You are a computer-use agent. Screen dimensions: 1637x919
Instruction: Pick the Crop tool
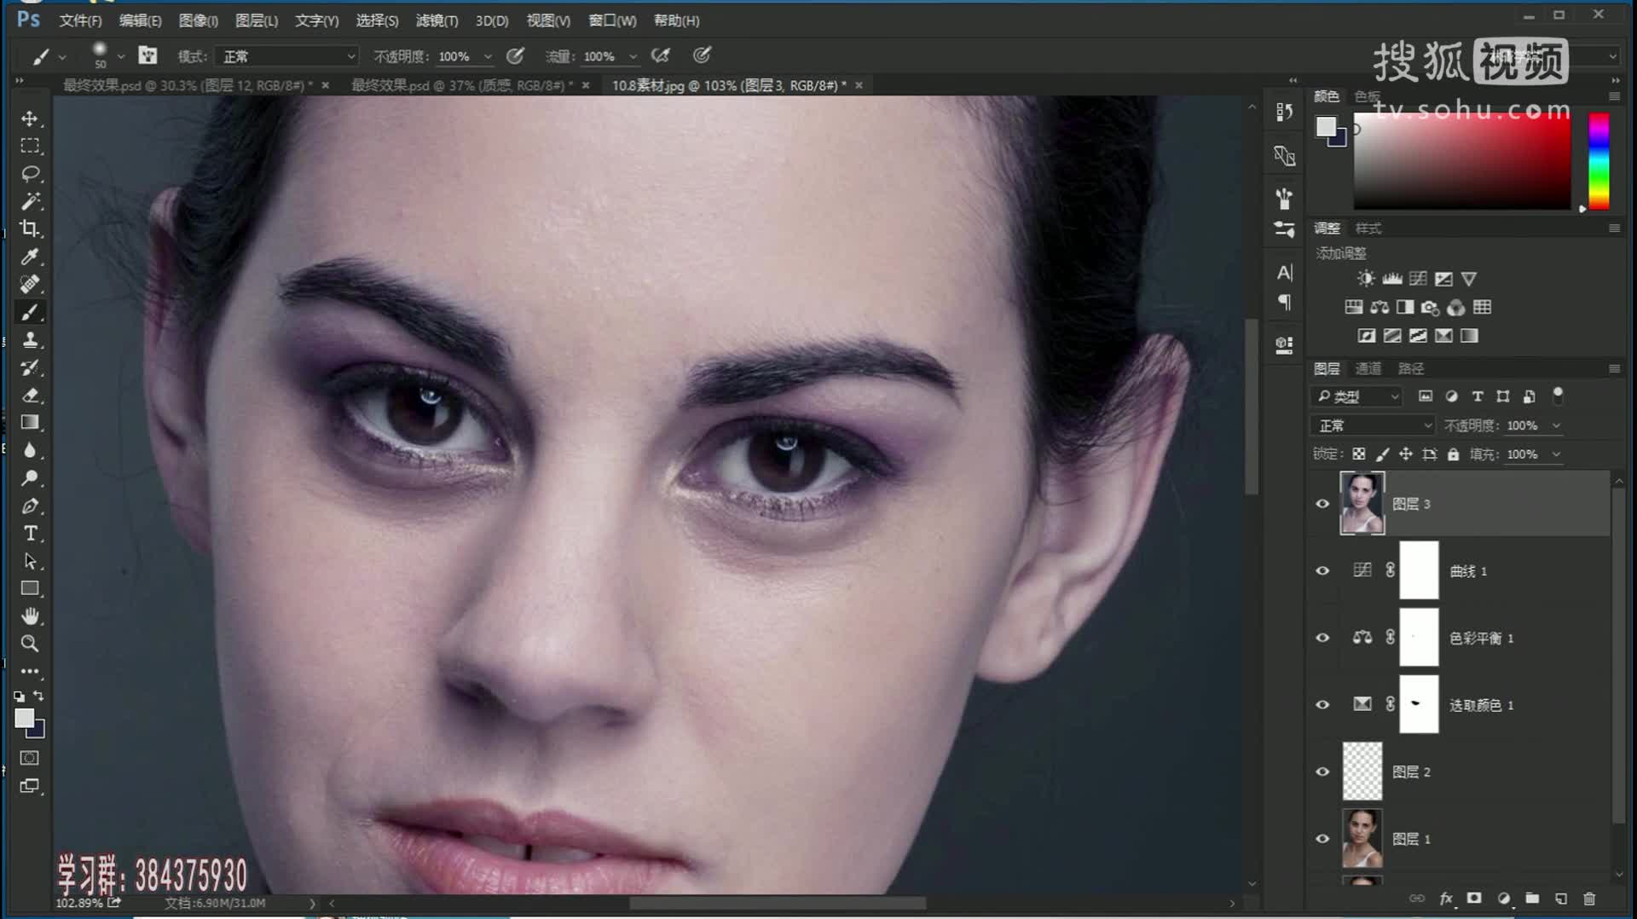[x=30, y=228]
